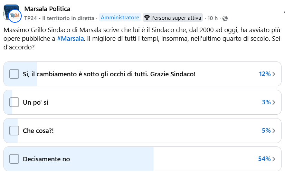
Task: Check the 'Si, il cambiamento' poll checkbox
Action: pos(14,74)
